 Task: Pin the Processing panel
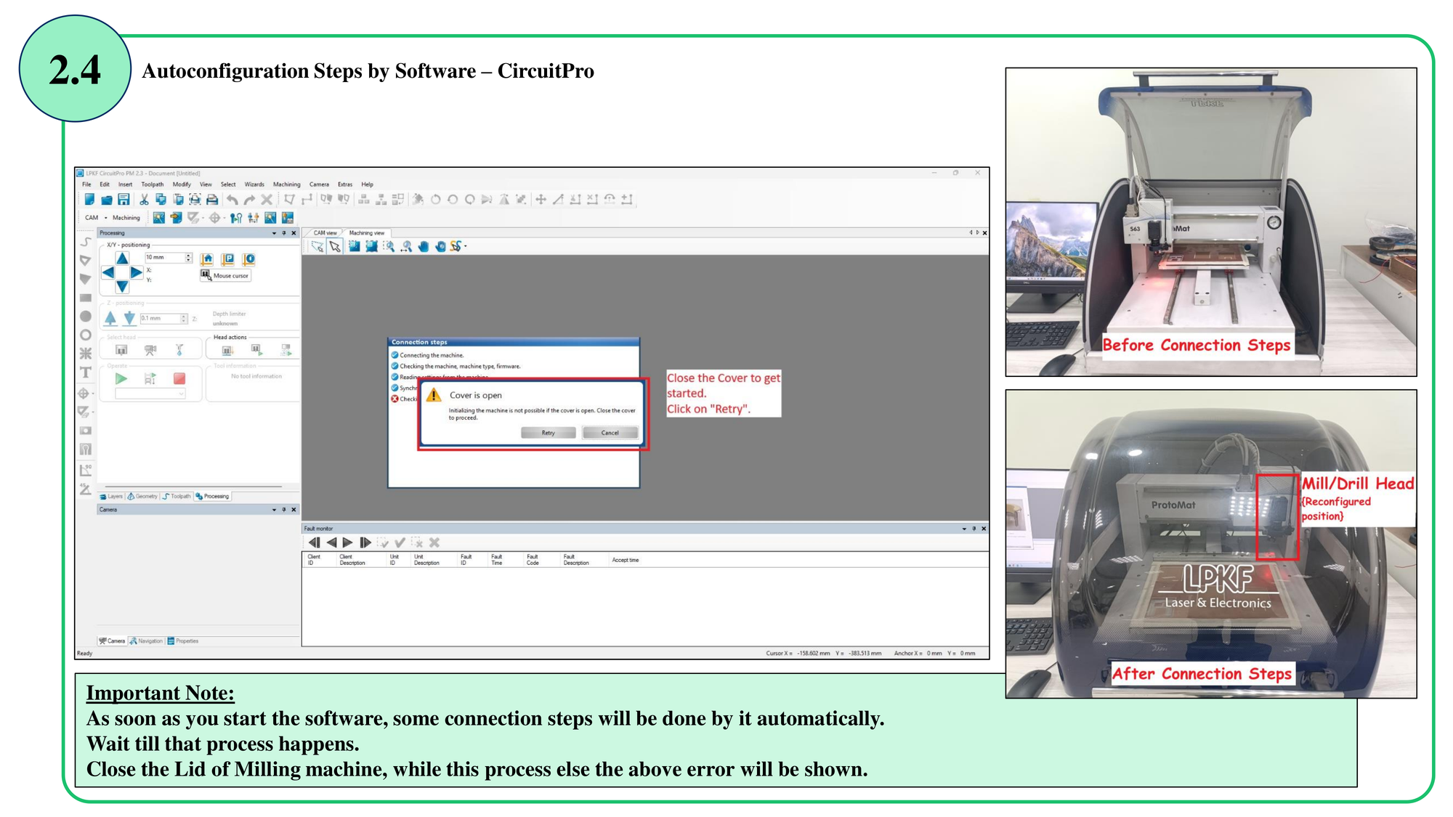284,233
